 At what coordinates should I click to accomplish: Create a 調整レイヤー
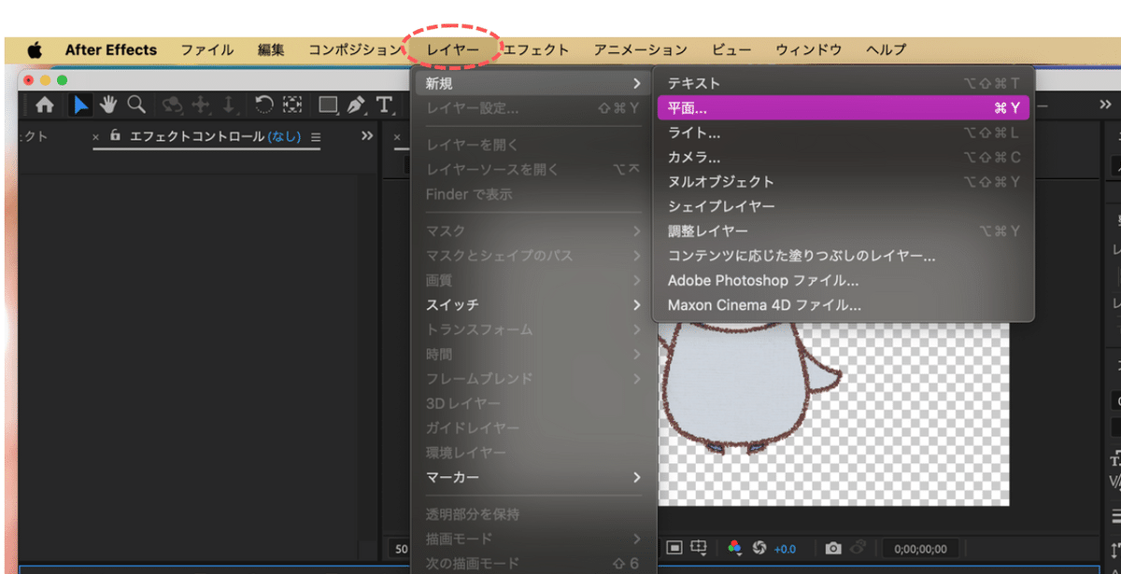844,231
